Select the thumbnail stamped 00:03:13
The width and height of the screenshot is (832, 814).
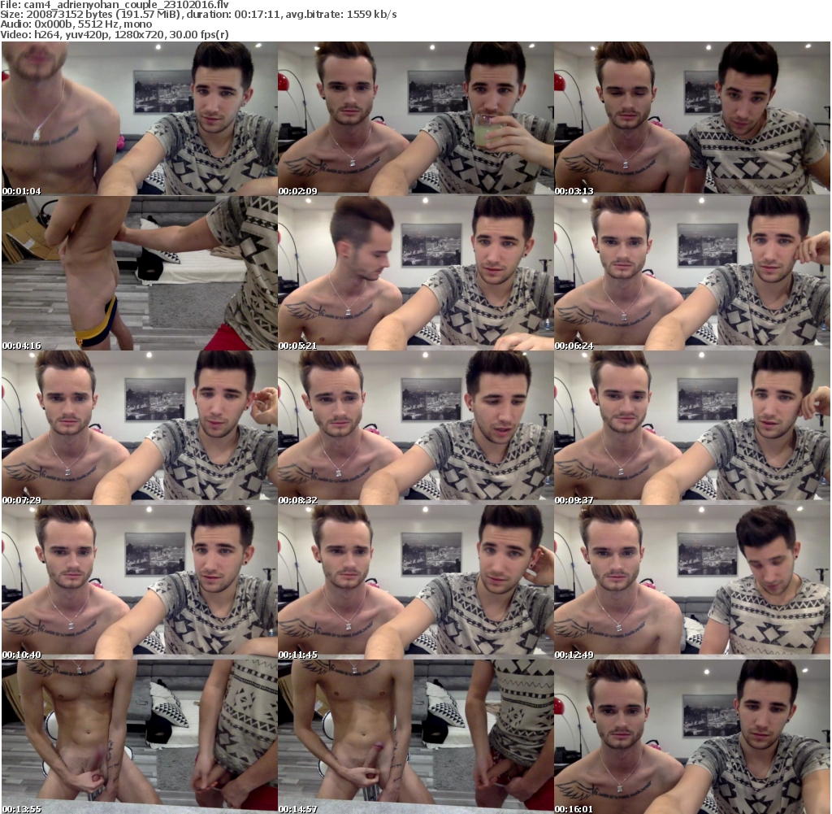point(692,119)
